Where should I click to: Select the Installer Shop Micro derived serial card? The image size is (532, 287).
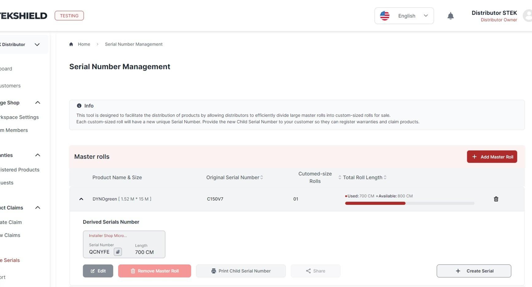[124, 244]
